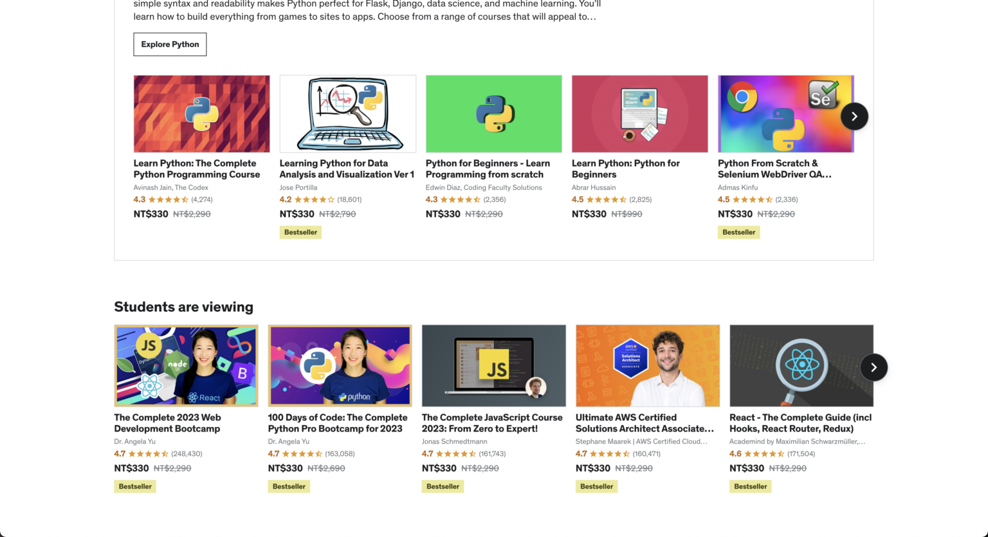
Task: Click the Ultimate AWS Certified Solutions Architect title
Action: tap(645, 423)
